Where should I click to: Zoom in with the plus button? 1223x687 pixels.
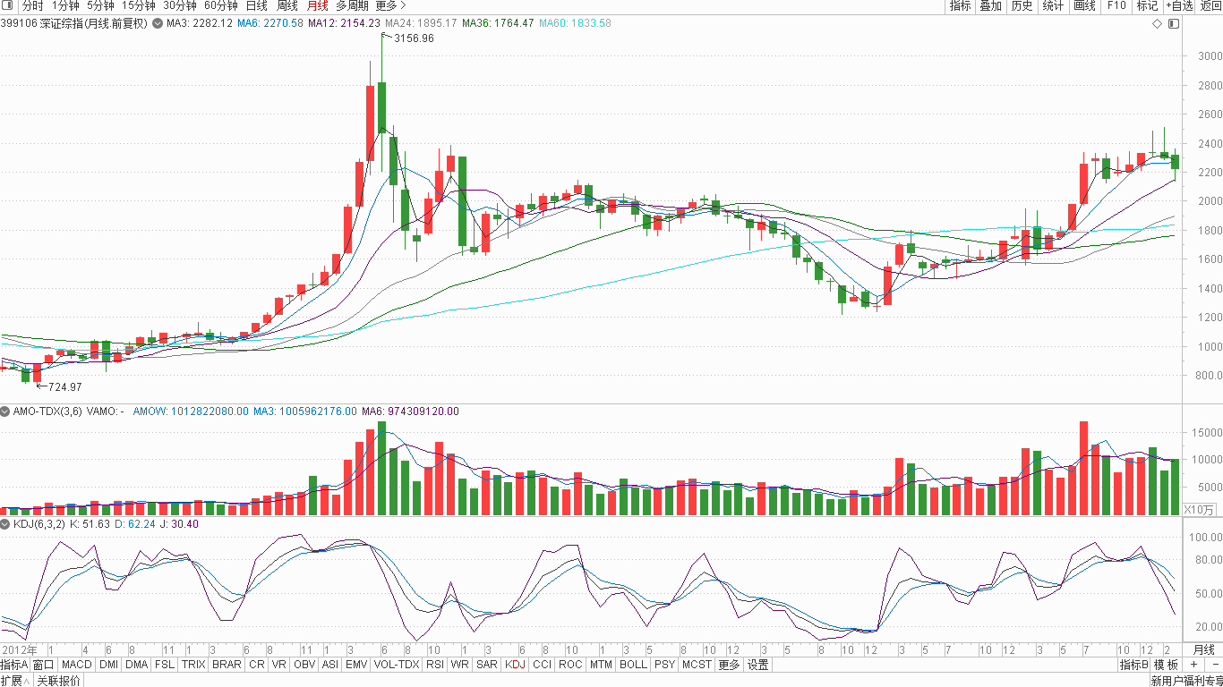(1193, 665)
